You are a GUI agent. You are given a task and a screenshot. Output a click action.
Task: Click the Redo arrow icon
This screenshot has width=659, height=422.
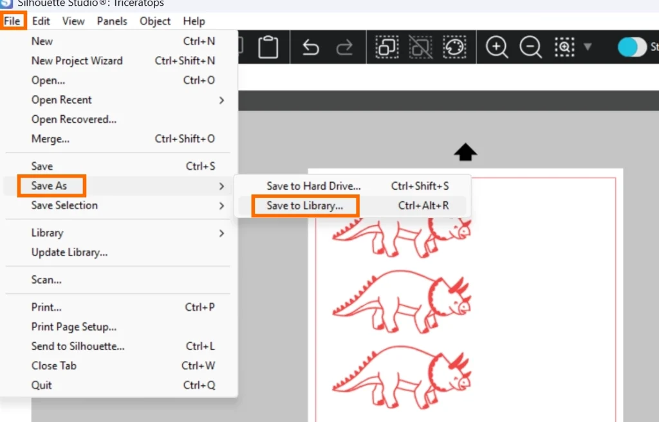pyautogui.click(x=345, y=47)
